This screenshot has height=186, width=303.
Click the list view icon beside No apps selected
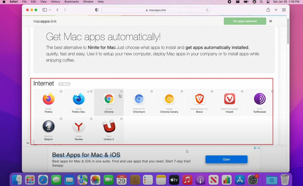coord(270,21)
